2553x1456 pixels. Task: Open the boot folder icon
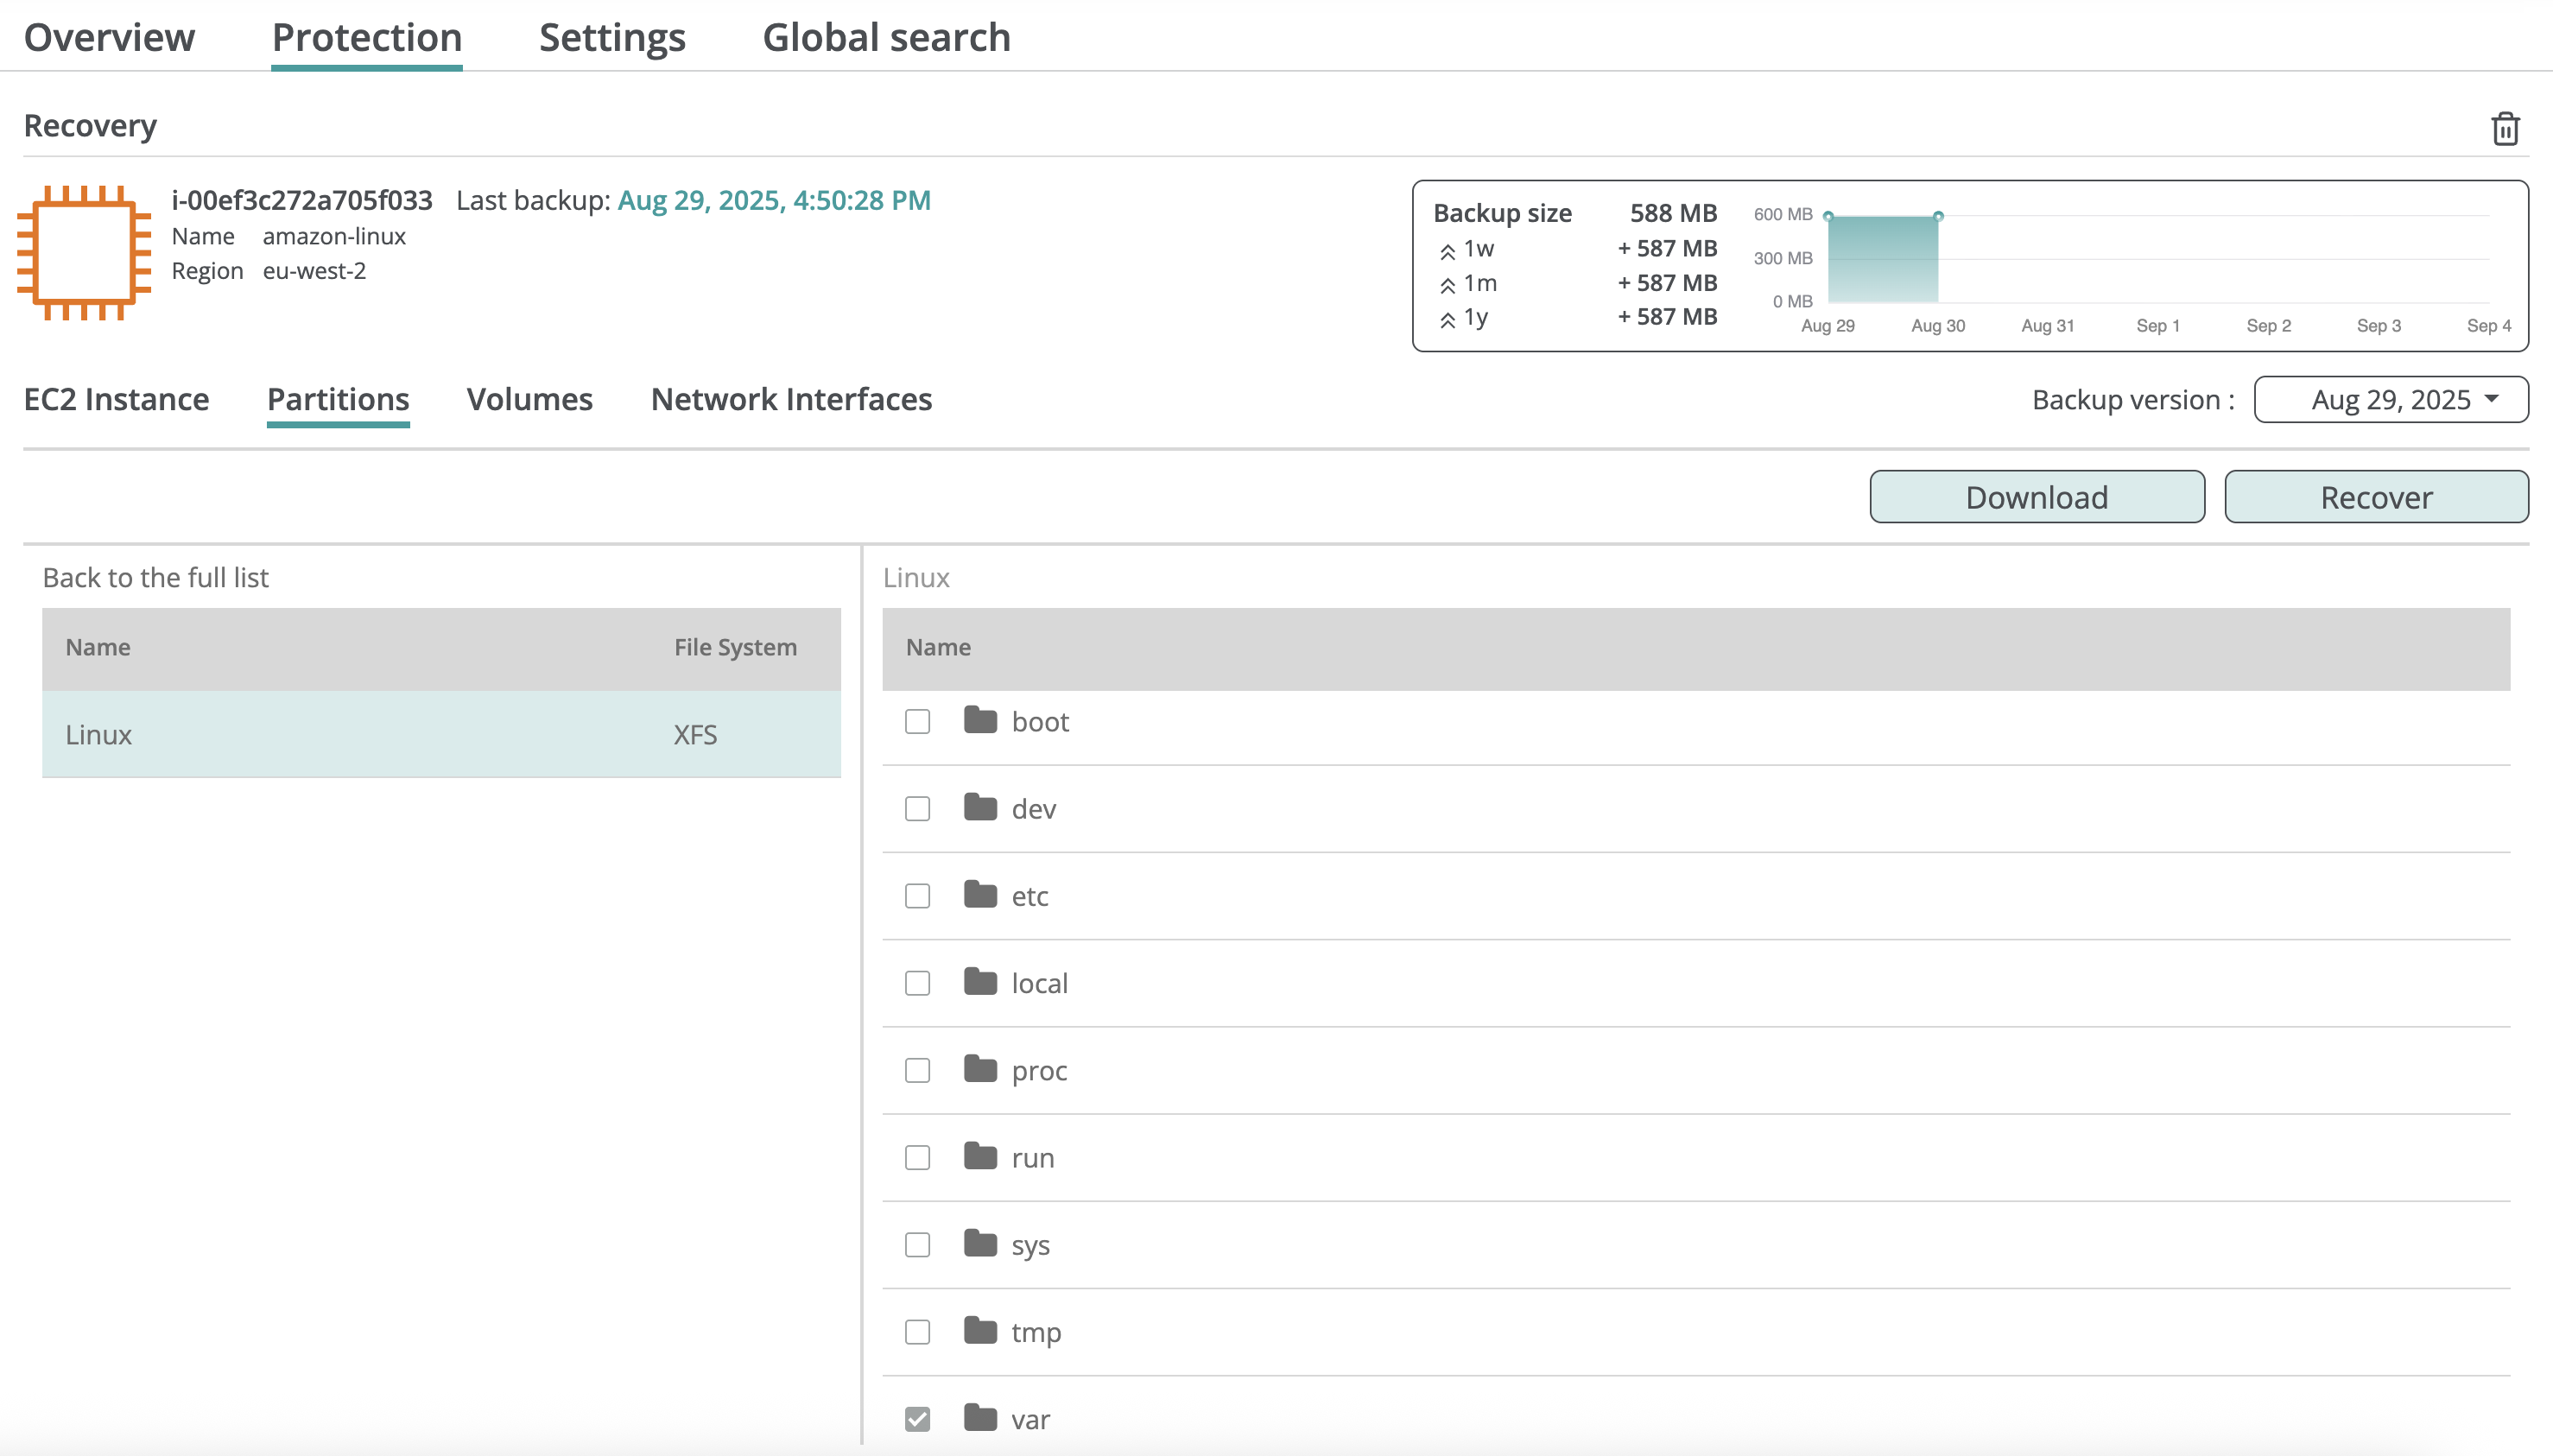[x=980, y=720]
